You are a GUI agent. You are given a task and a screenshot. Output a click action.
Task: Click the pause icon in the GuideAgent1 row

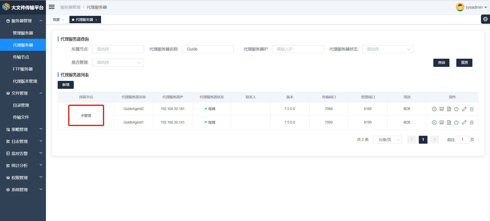434,122
